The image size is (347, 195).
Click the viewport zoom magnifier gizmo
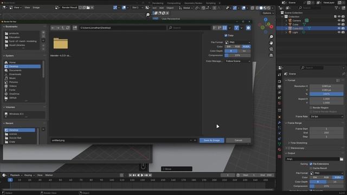pos(271,37)
